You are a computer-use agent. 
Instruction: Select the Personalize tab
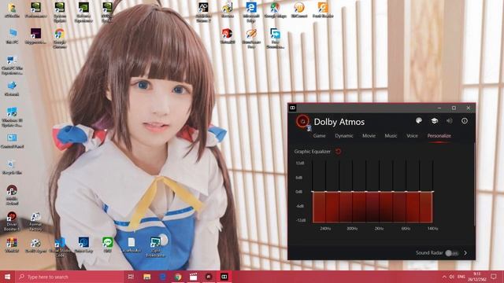click(439, 136)
